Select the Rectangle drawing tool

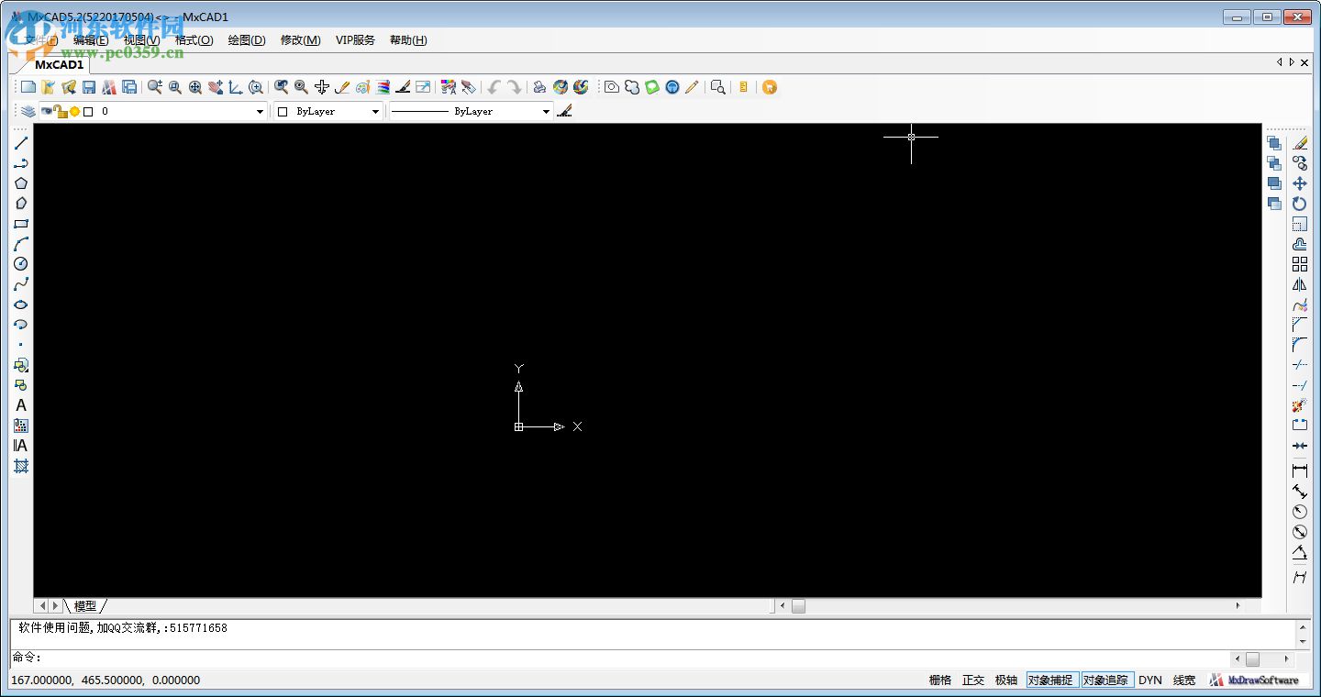[20, 224]
